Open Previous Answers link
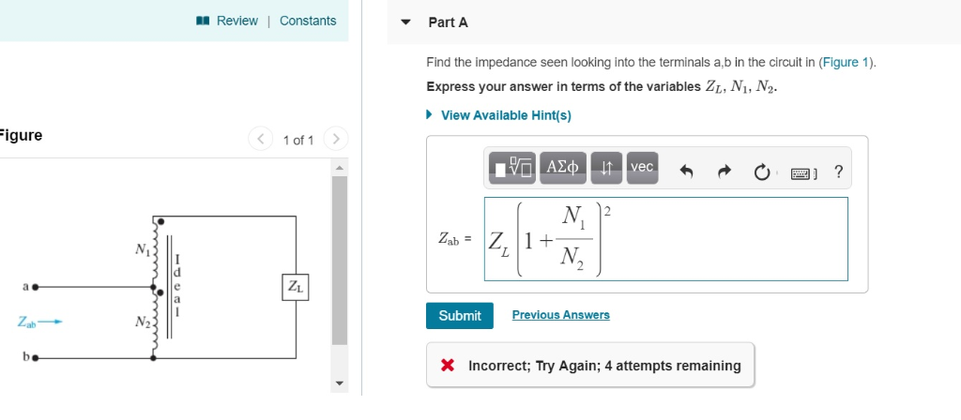 pos(561,315)
